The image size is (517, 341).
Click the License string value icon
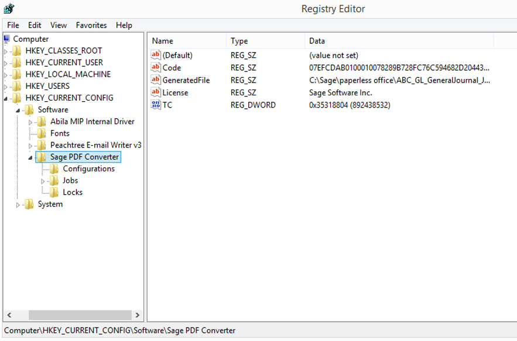pyautogui.click(x=156, y=92)
